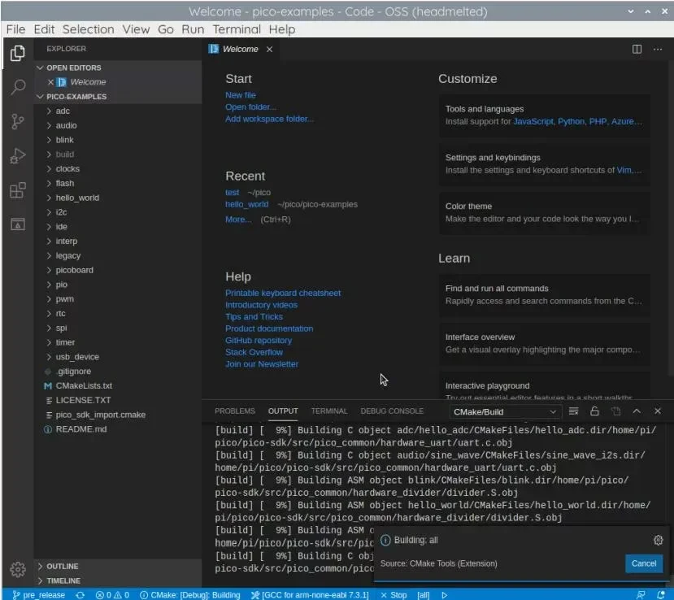The image size is (674, 600).
Task: Open the recent hello_world project
Action: pyautogui.click(x=246, y=205)
